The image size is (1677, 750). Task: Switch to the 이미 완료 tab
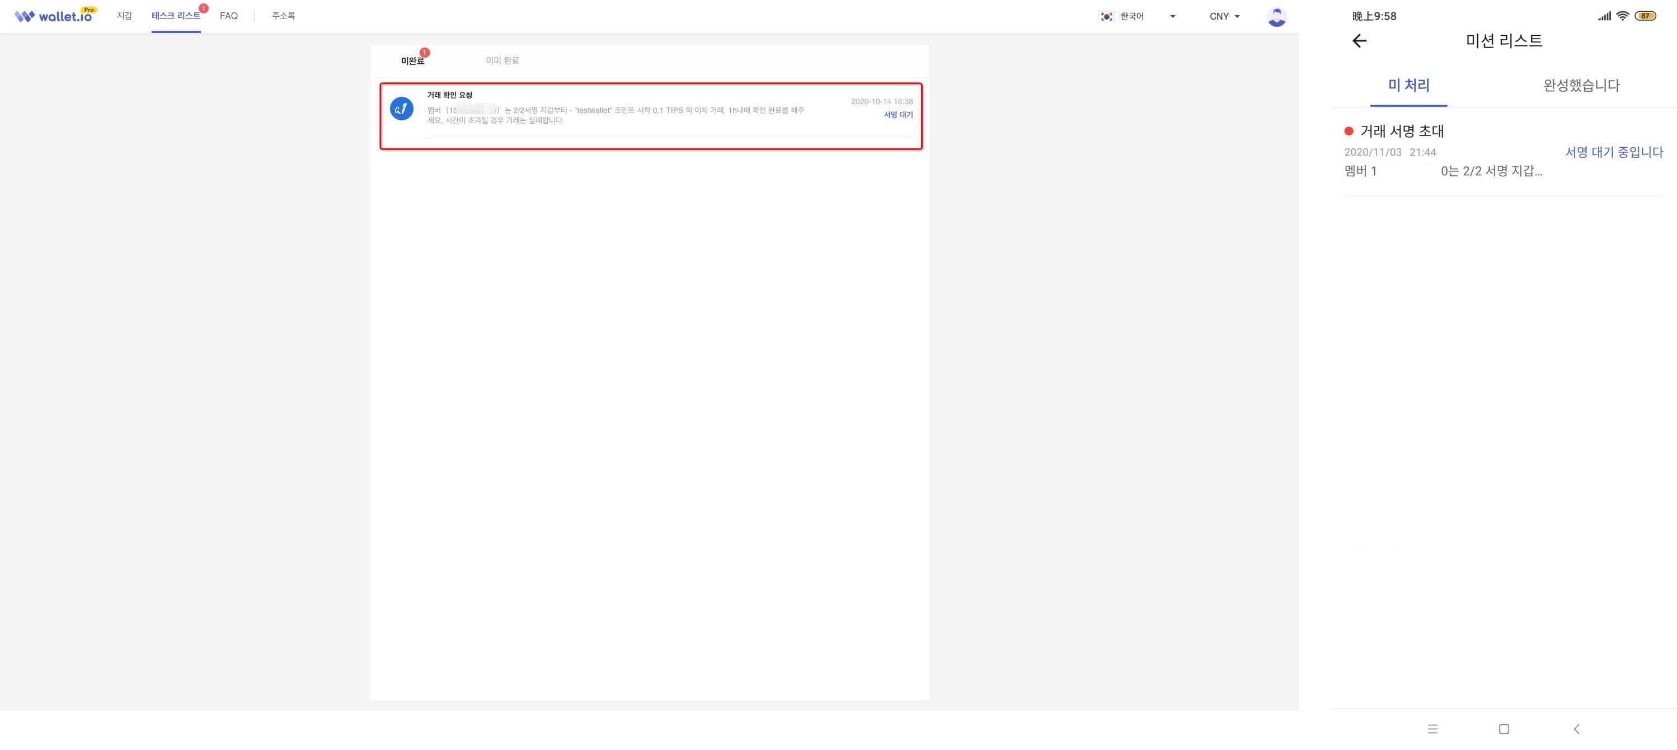click(x=502, y=60)
